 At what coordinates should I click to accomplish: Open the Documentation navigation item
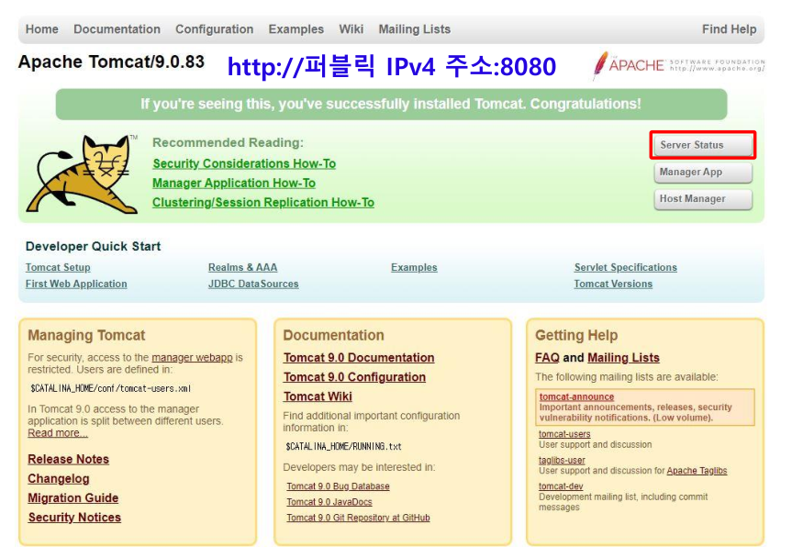pos(117,29)
